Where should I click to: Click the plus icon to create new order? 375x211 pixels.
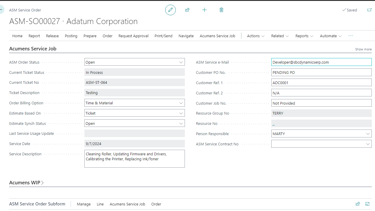[204, 10]
